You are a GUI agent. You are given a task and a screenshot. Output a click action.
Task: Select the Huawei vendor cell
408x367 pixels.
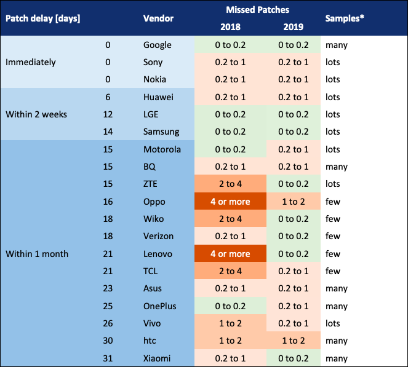pos(158,97)
